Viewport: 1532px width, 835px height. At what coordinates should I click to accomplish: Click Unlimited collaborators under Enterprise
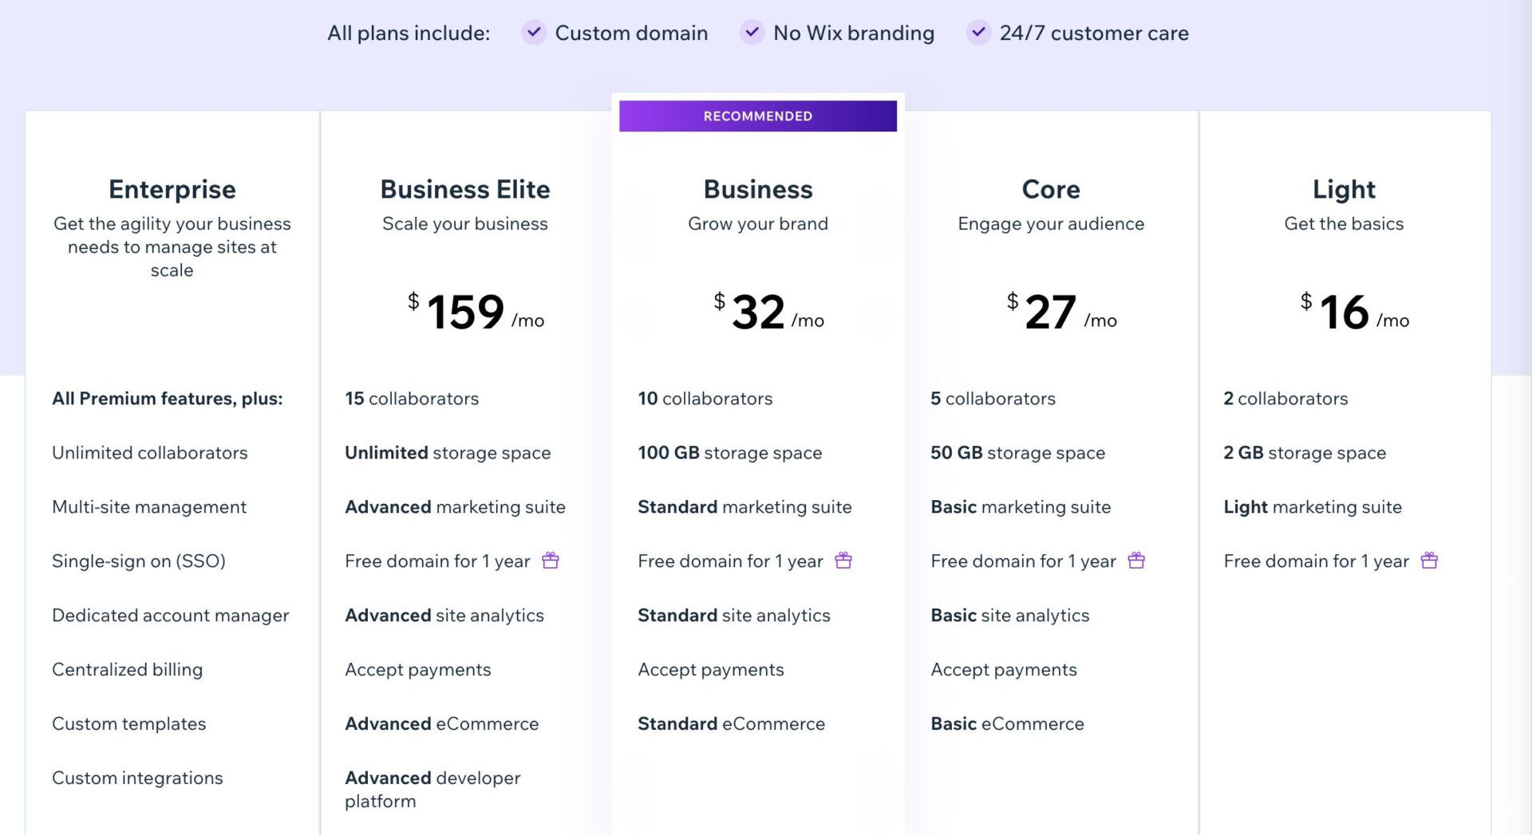click(150, 452)
